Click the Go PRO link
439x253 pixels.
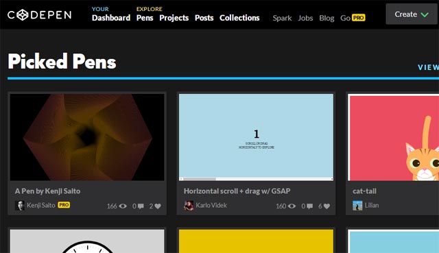[353, 18]
